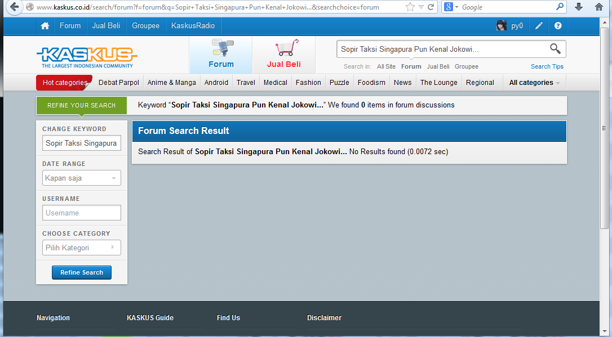Viewport: 612px width, 337px height.
Task: Open News category
Action: 403,83
